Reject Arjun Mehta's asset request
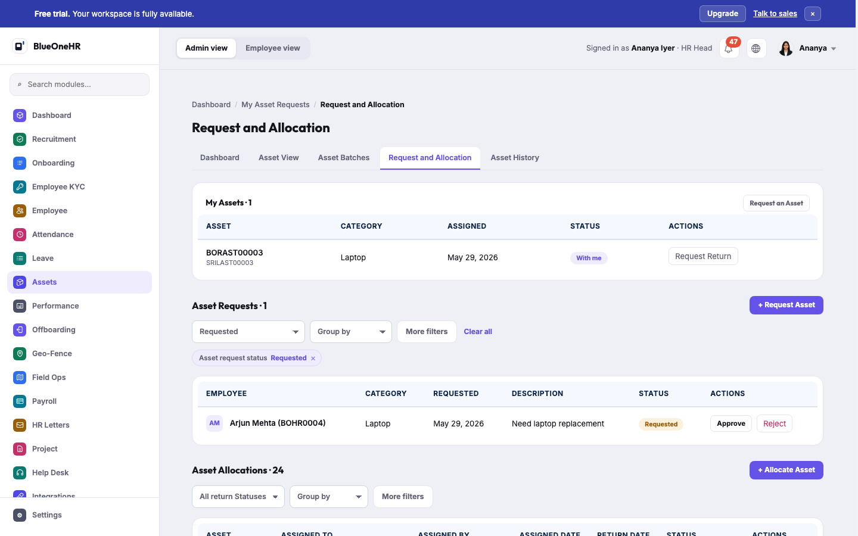 click(x=775, y=423)
